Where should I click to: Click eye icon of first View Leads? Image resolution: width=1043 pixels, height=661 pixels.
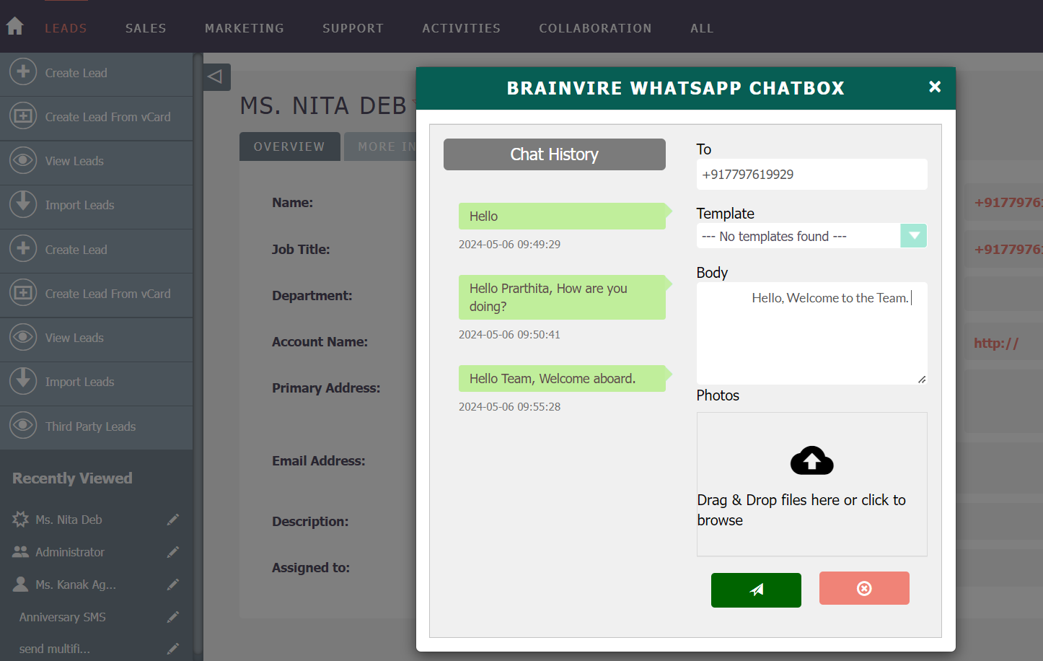pos(23,159)
